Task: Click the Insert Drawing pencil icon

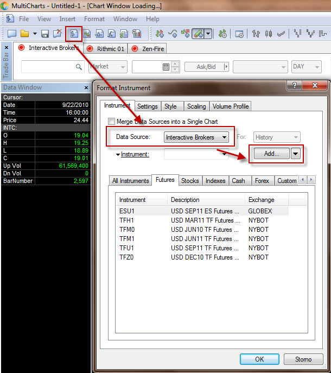Action: tap(198, 34)
